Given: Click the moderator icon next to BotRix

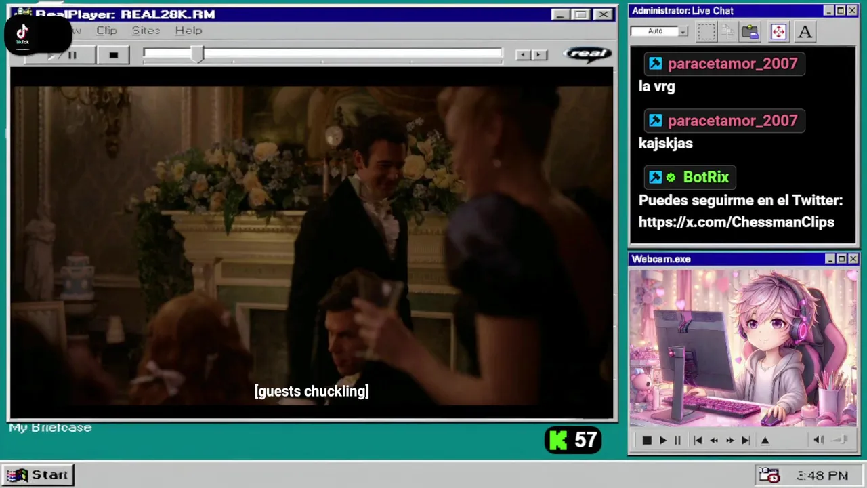Looking at the screenshot, I should (655, 178).
